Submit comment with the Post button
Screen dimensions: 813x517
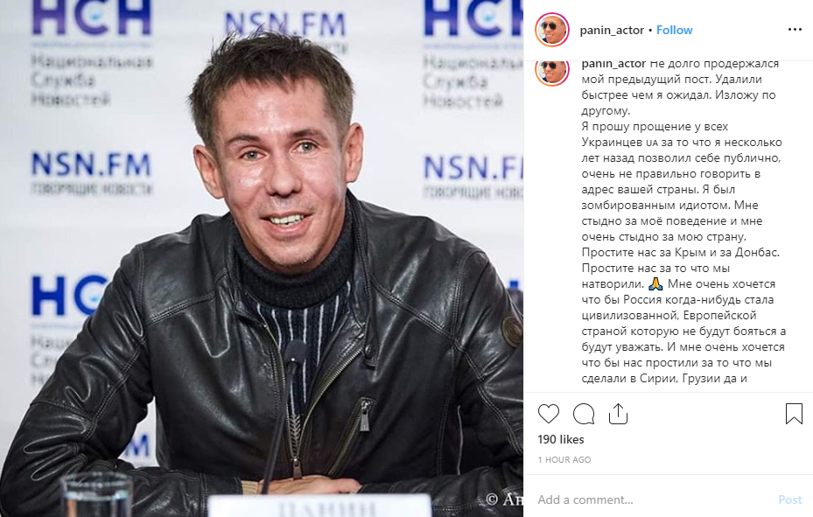789,500
